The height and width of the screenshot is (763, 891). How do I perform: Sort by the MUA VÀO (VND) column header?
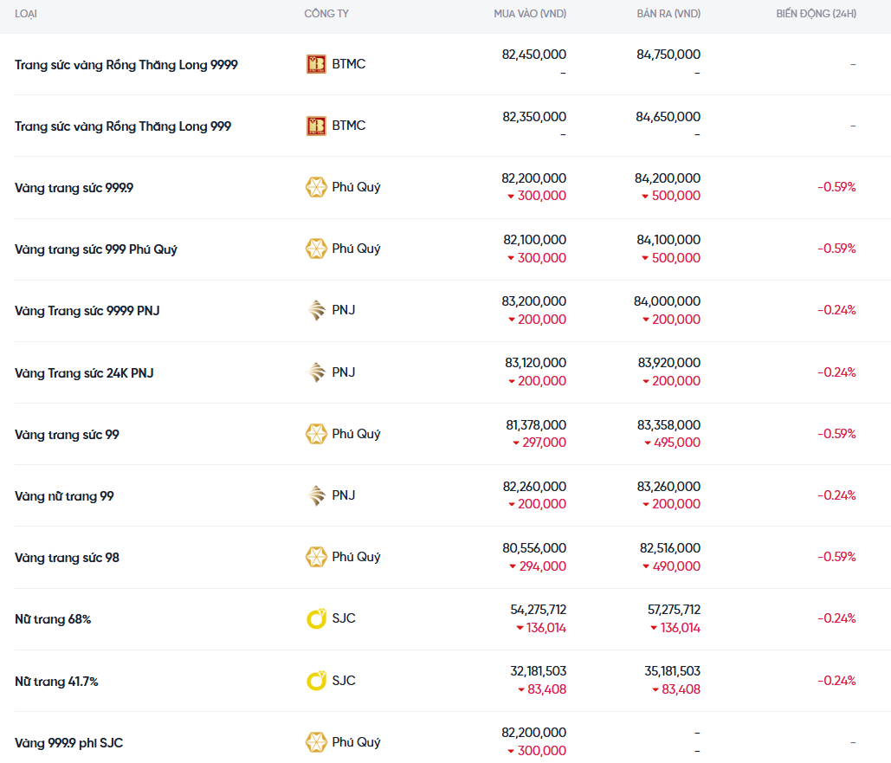(x=530, y=14)
